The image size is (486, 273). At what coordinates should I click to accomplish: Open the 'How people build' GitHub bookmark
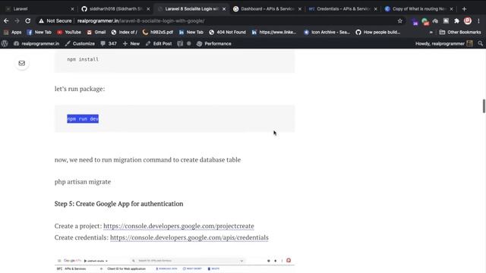378,32
